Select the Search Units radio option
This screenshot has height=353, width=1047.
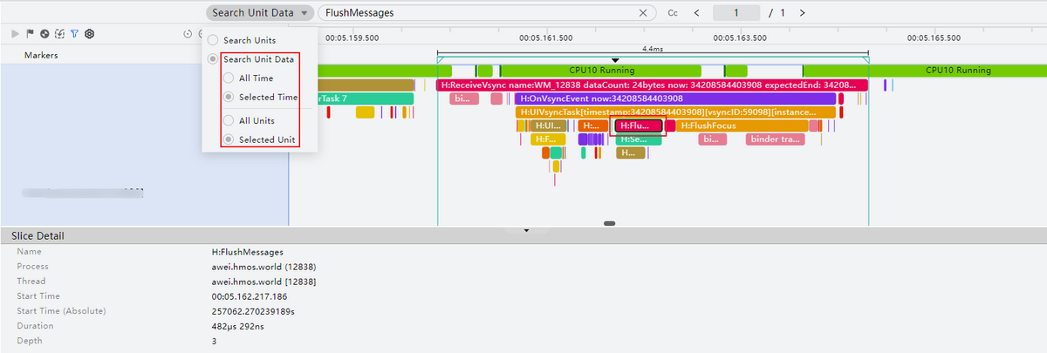point(213,40)
